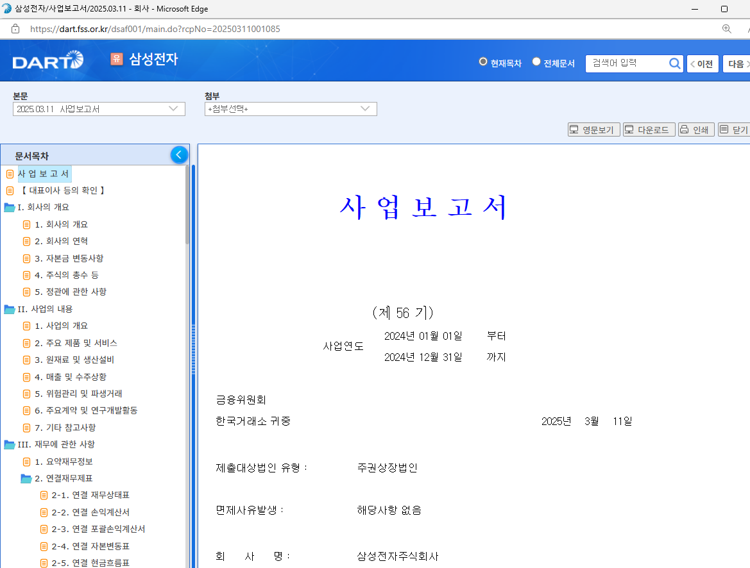Click document icon beside 3. 자본금 변동사항
The height and width of the screenshot is (568, 750).
coord(27,258)
